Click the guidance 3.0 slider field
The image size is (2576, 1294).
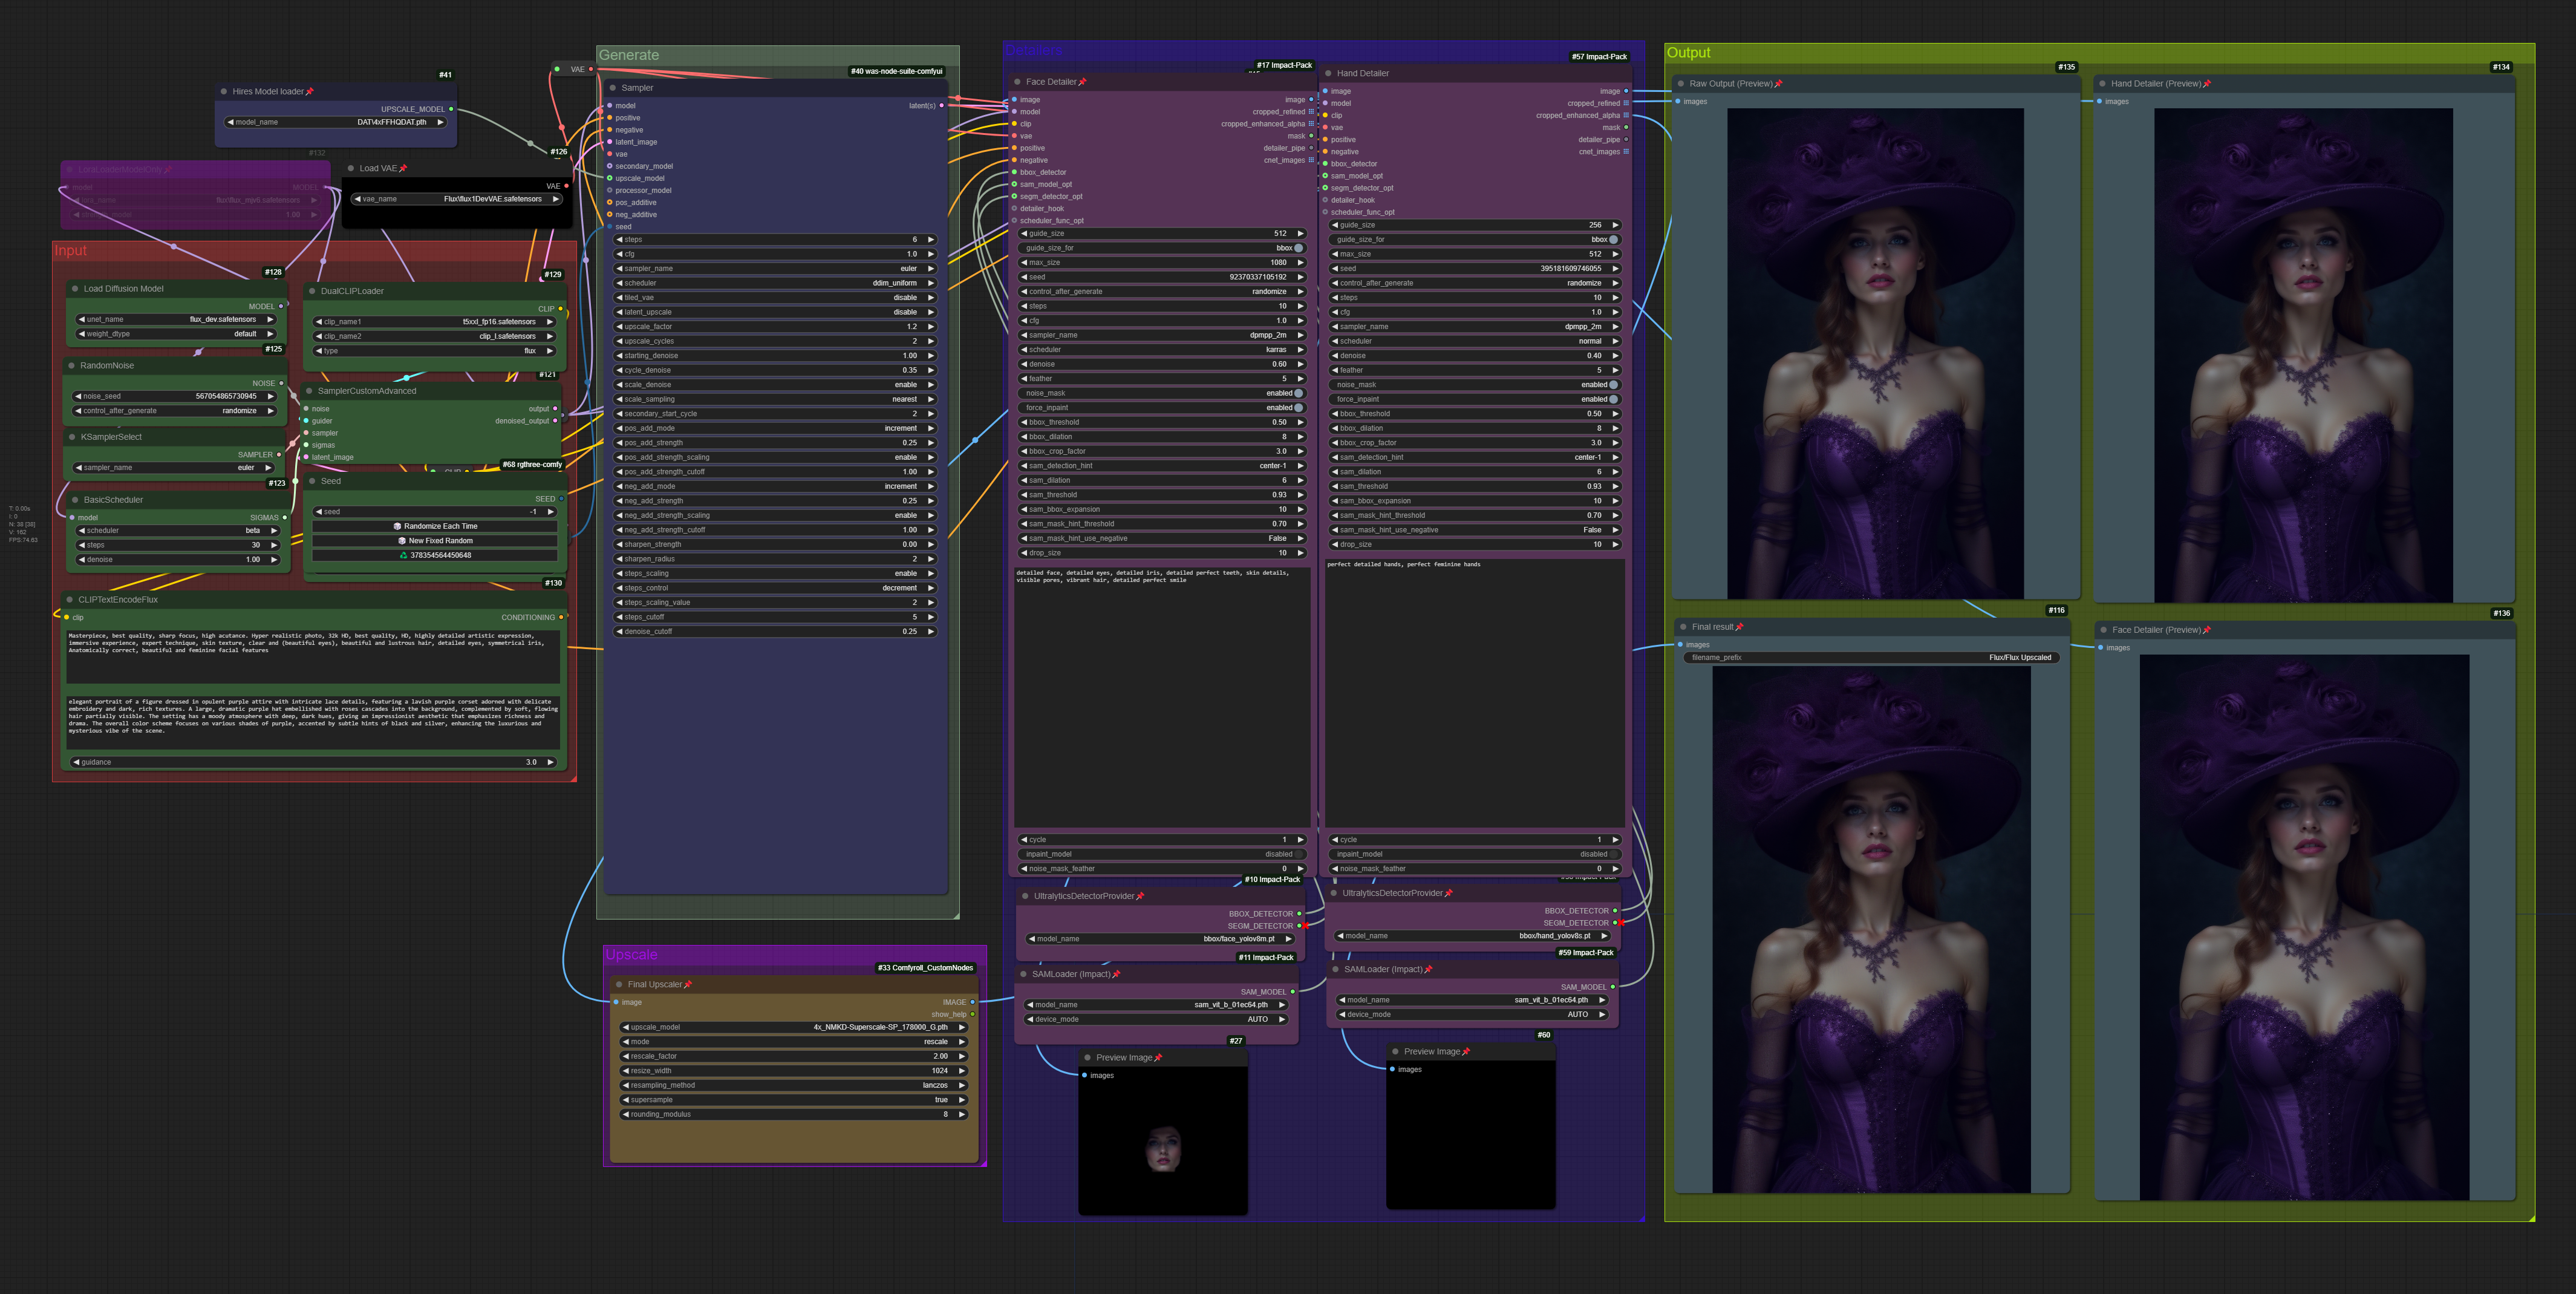(313, 762)
